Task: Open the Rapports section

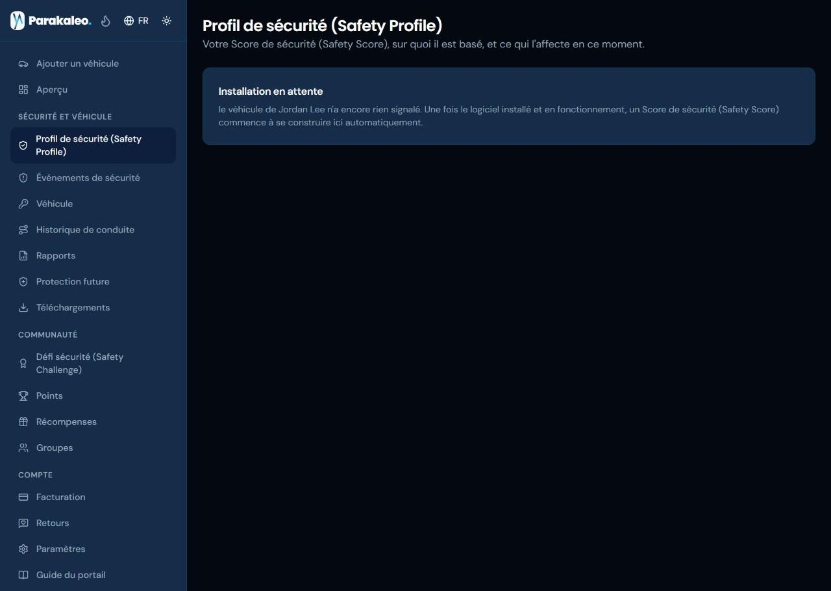Action: (x=93, y=256)
